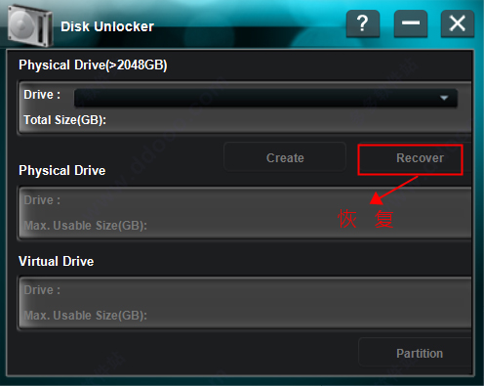Click Virtual Drive Max. Usable Size field

click(85, 316)
